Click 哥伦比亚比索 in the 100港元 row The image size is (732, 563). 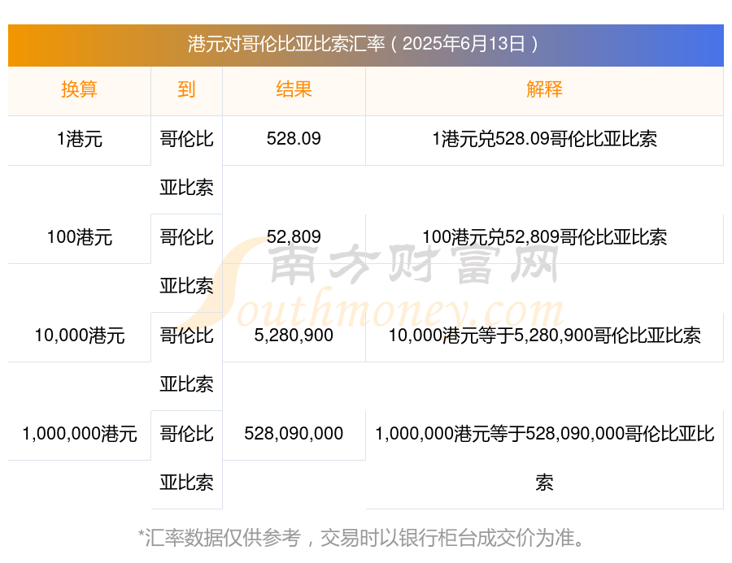coord(186,262)
